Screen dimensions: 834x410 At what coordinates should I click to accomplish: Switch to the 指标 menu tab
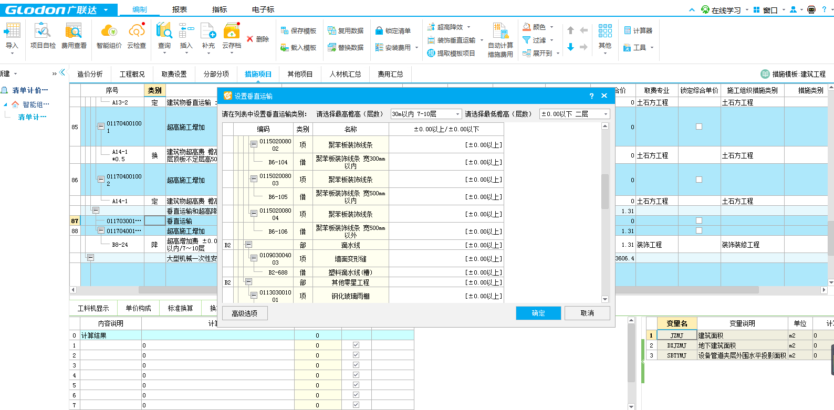coord(220,9)
